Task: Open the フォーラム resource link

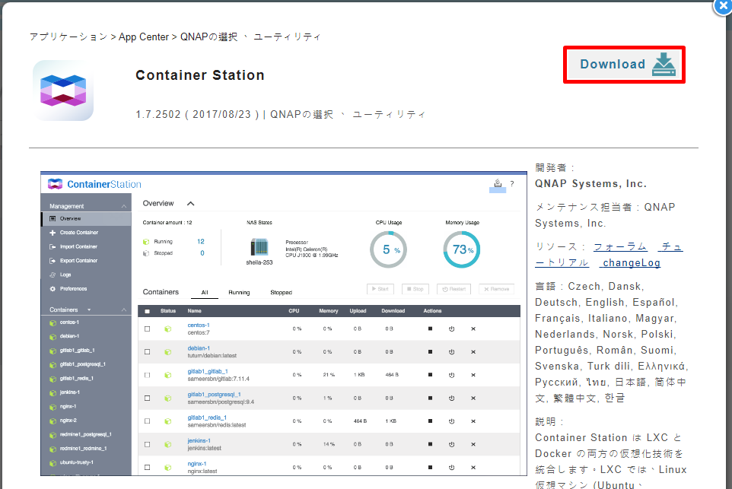Action: (x=620, y=247)
